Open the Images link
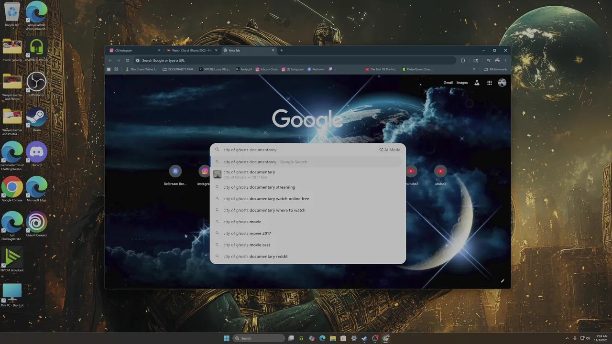612x344 pixels. tap(462, 83)
